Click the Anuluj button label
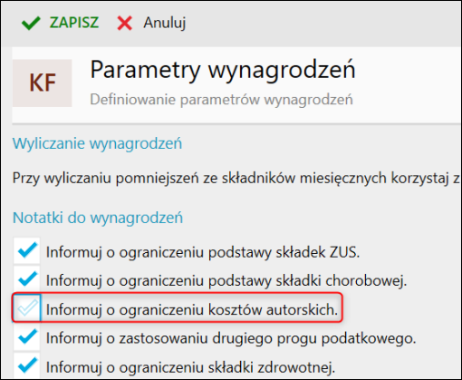 pyautogui.click(x=165, y=23)
